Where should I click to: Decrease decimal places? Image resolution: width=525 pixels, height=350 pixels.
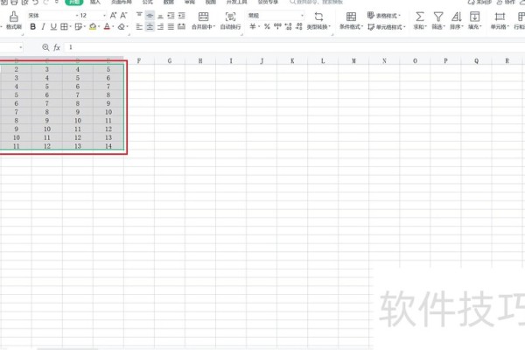coord(299,26)
